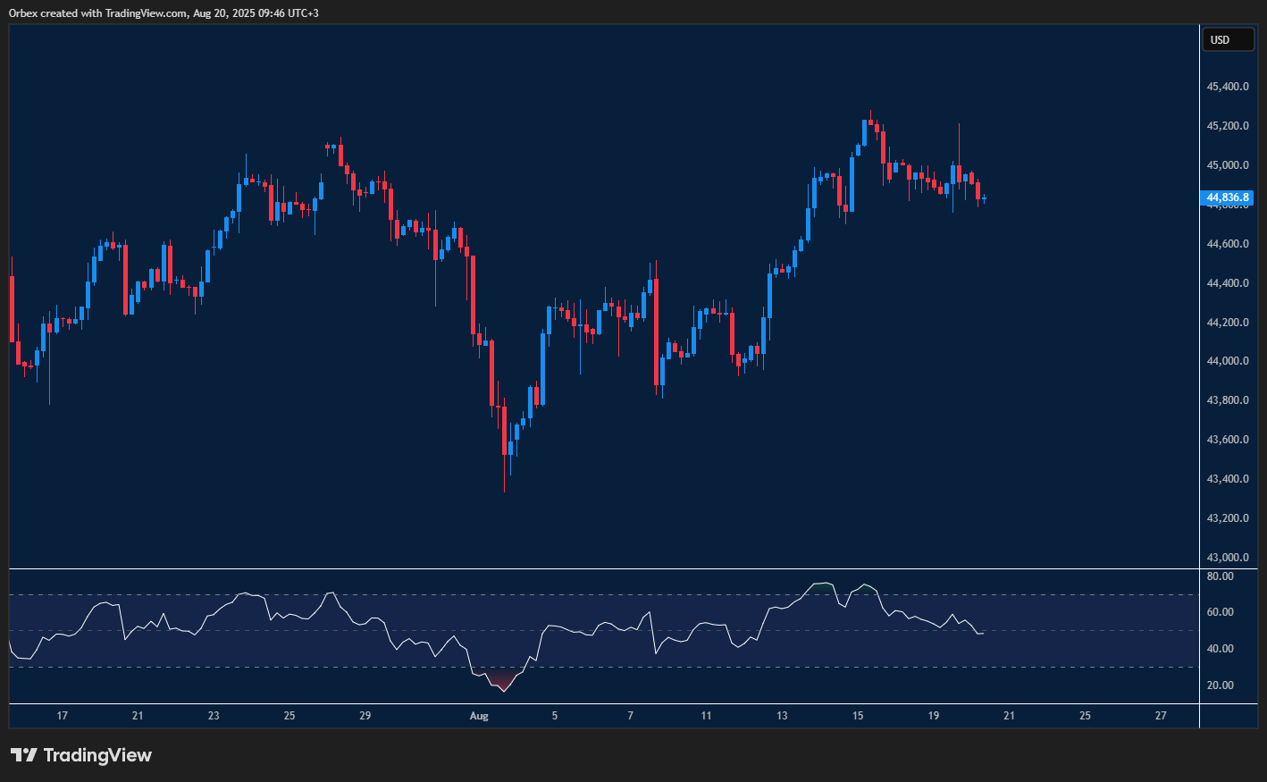Select the Aug label on the time axis
Screen dimensions: 1267x782
coord(479,715)
